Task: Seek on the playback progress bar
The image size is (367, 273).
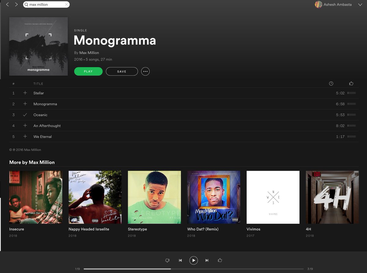Action: [x=194, y=269]
